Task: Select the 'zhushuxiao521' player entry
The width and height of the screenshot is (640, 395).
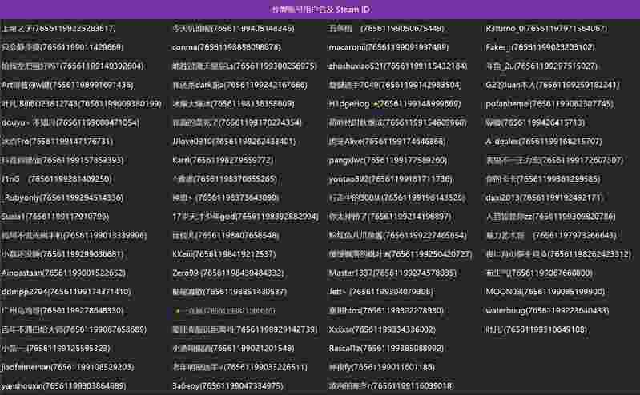Action: (x=397, y=66)
